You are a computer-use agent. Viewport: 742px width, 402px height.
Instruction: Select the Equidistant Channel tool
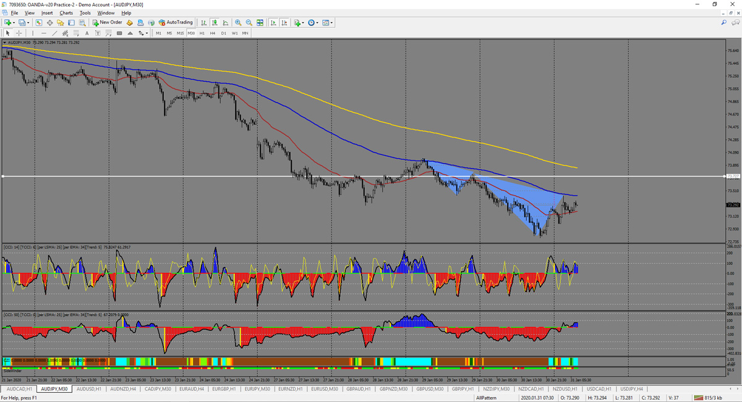[65, 33]
